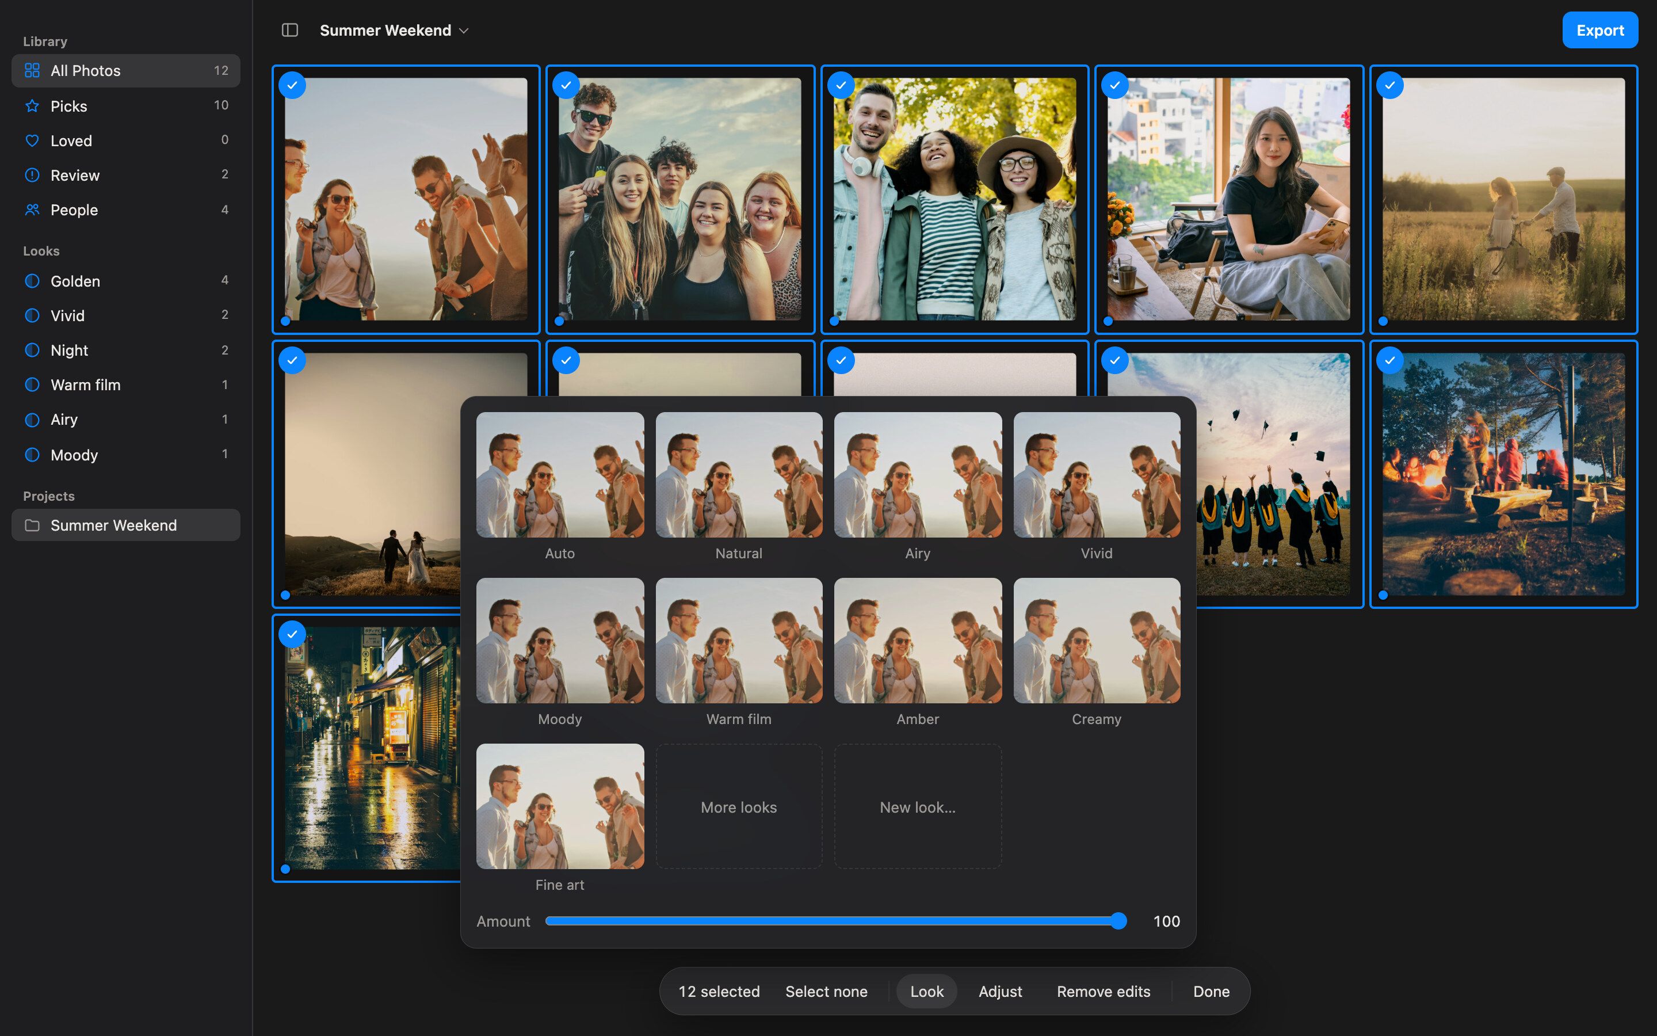Show the People collection
Viewport: 1657px width, 1036px height.
point(126,210)
